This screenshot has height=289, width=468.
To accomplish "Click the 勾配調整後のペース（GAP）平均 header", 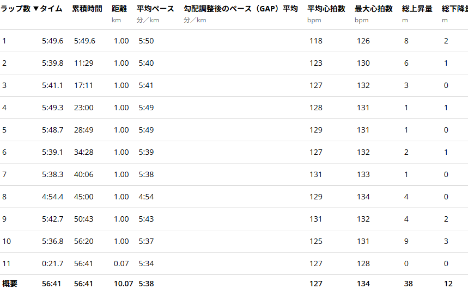I will coord(240,9).
